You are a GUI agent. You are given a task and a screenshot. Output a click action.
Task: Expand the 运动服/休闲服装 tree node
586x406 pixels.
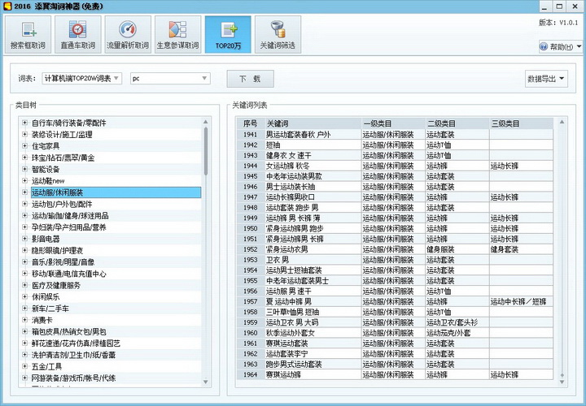click(x=24, y=192)
